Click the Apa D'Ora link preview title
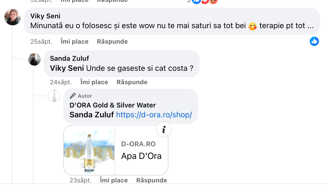328x185 pixels. pyautogui.click(x=141, y=156)
